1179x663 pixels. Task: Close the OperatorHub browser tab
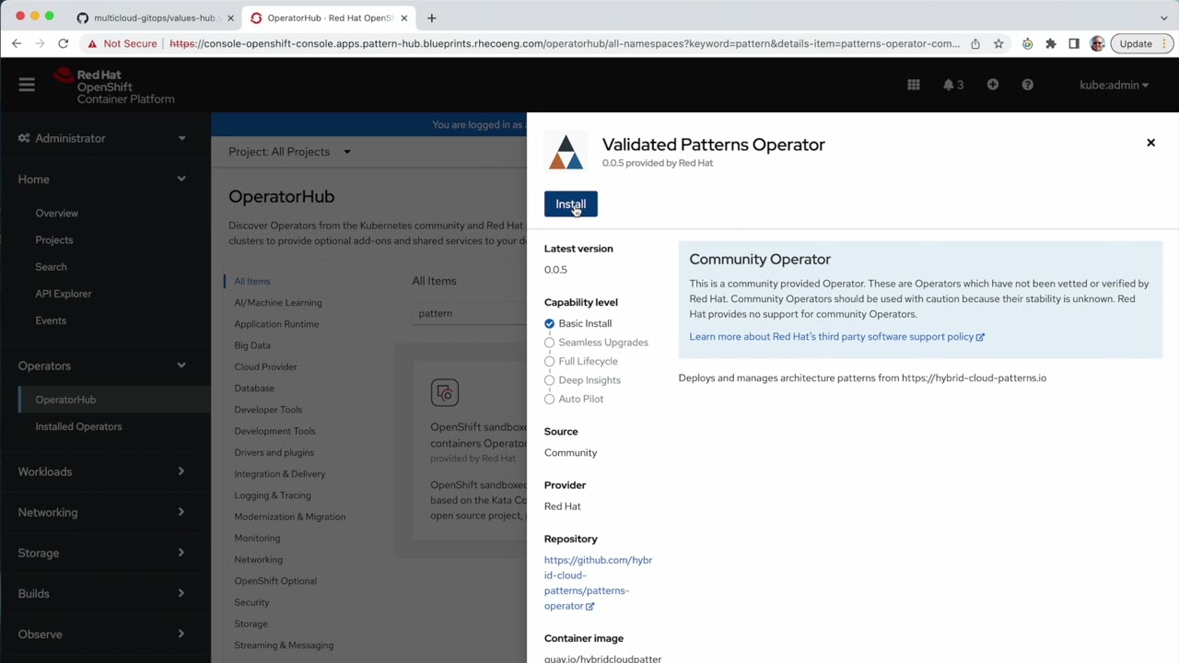403,17
